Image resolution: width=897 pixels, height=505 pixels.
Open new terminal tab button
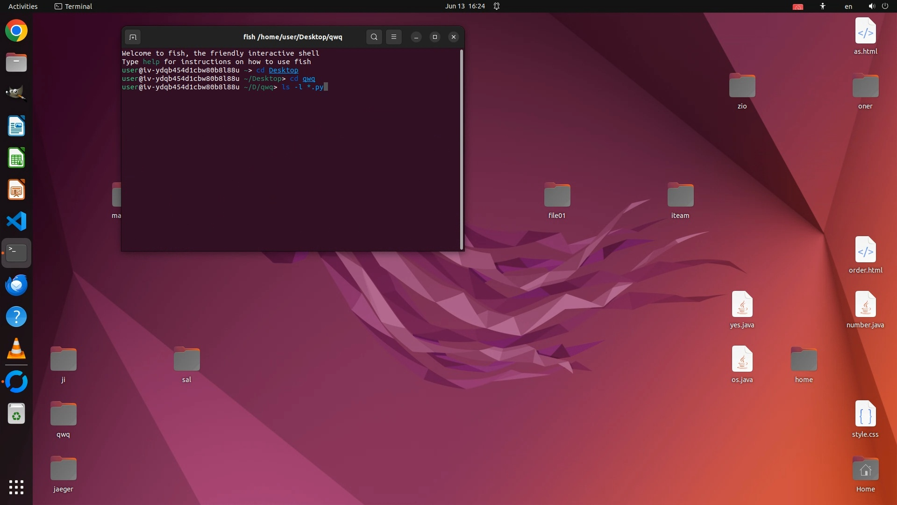(x=133, y=37)
